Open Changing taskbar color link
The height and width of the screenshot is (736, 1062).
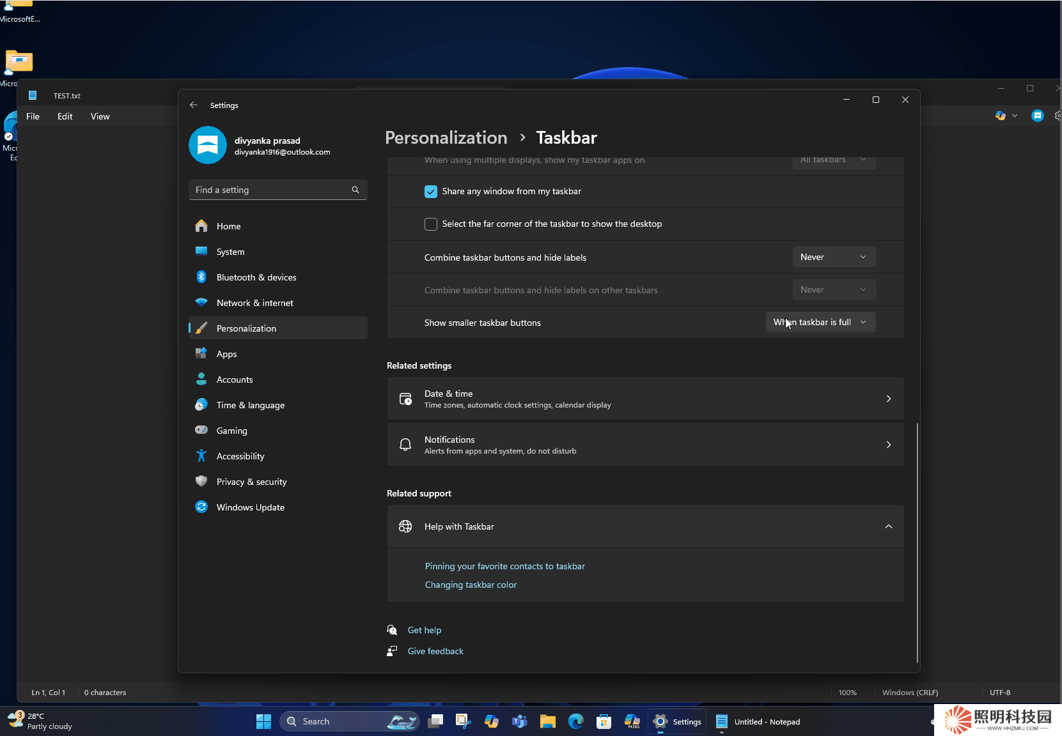pyautogui.click(x=471, y=585)
